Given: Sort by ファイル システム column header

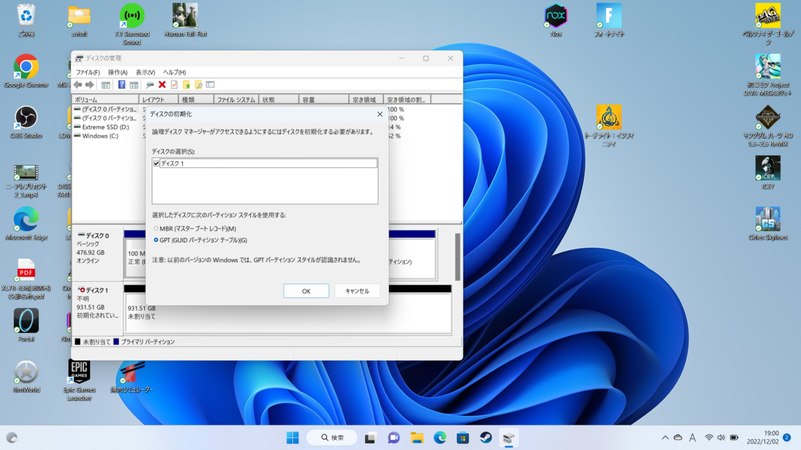Looking at the screenshot, I should [x=236, y=99].
